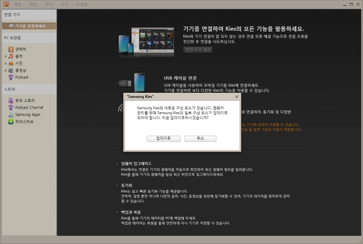Click the PC 보관함 section header
This screenshot has height=244, width=363.
(x=29, y=38)
